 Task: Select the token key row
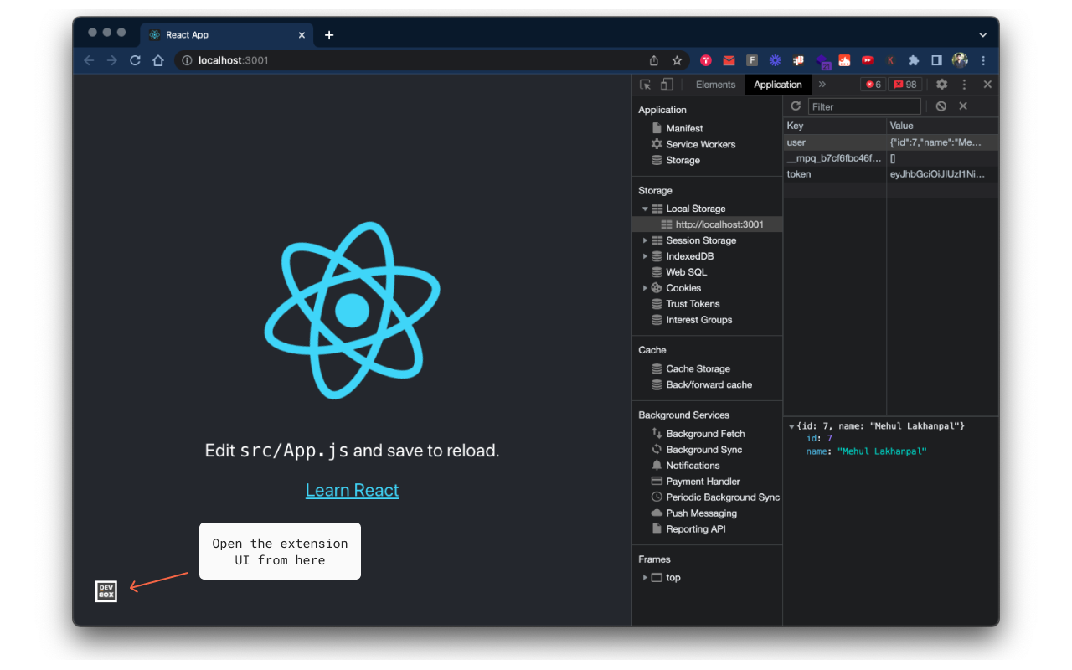coord(890,174)
